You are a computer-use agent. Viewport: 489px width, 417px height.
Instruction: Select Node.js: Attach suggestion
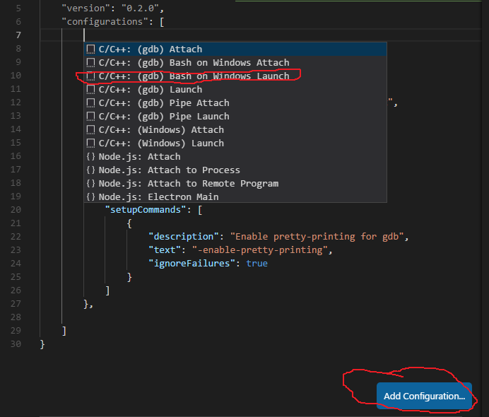[235, 157]
